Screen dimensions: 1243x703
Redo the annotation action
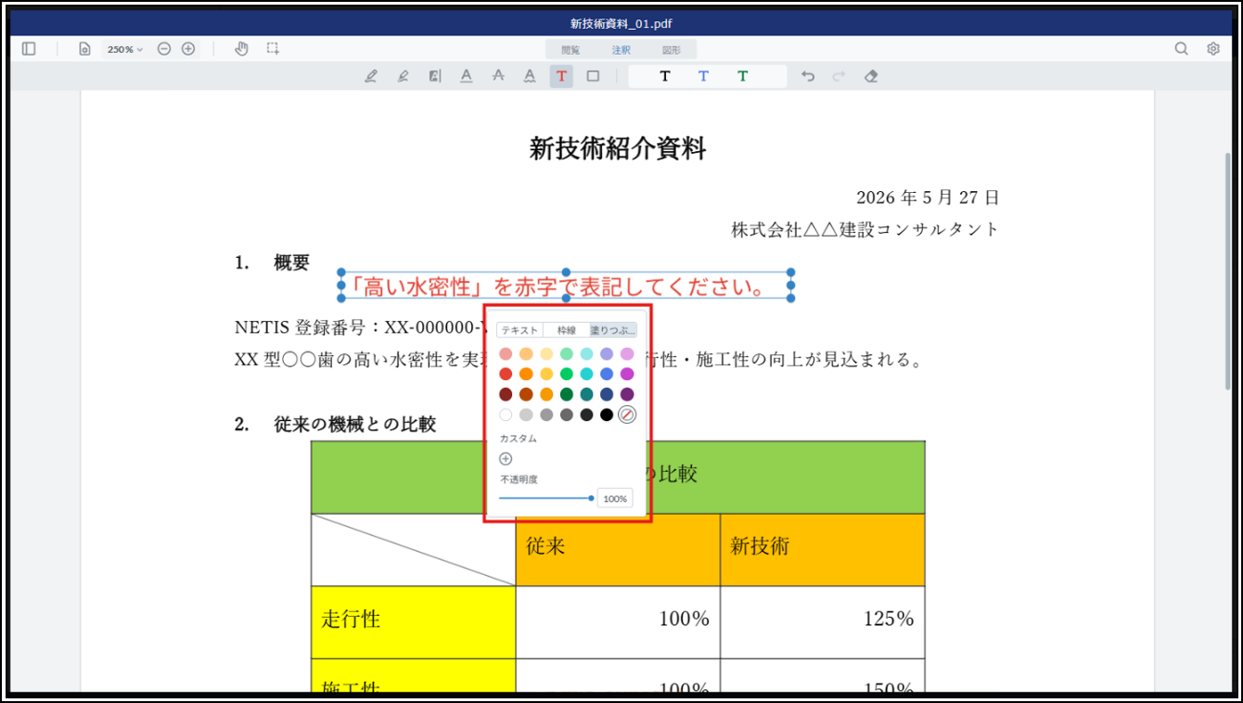click(x=839, y=76)
